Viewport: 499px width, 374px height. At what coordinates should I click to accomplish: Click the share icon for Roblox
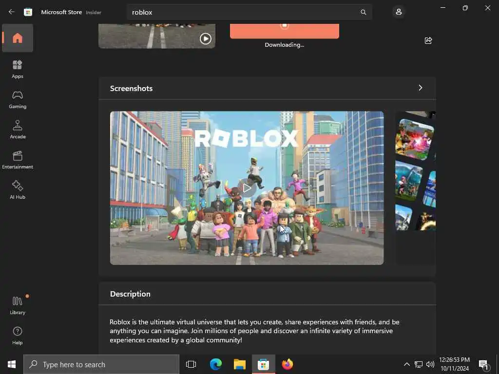[x=428, y=40]
